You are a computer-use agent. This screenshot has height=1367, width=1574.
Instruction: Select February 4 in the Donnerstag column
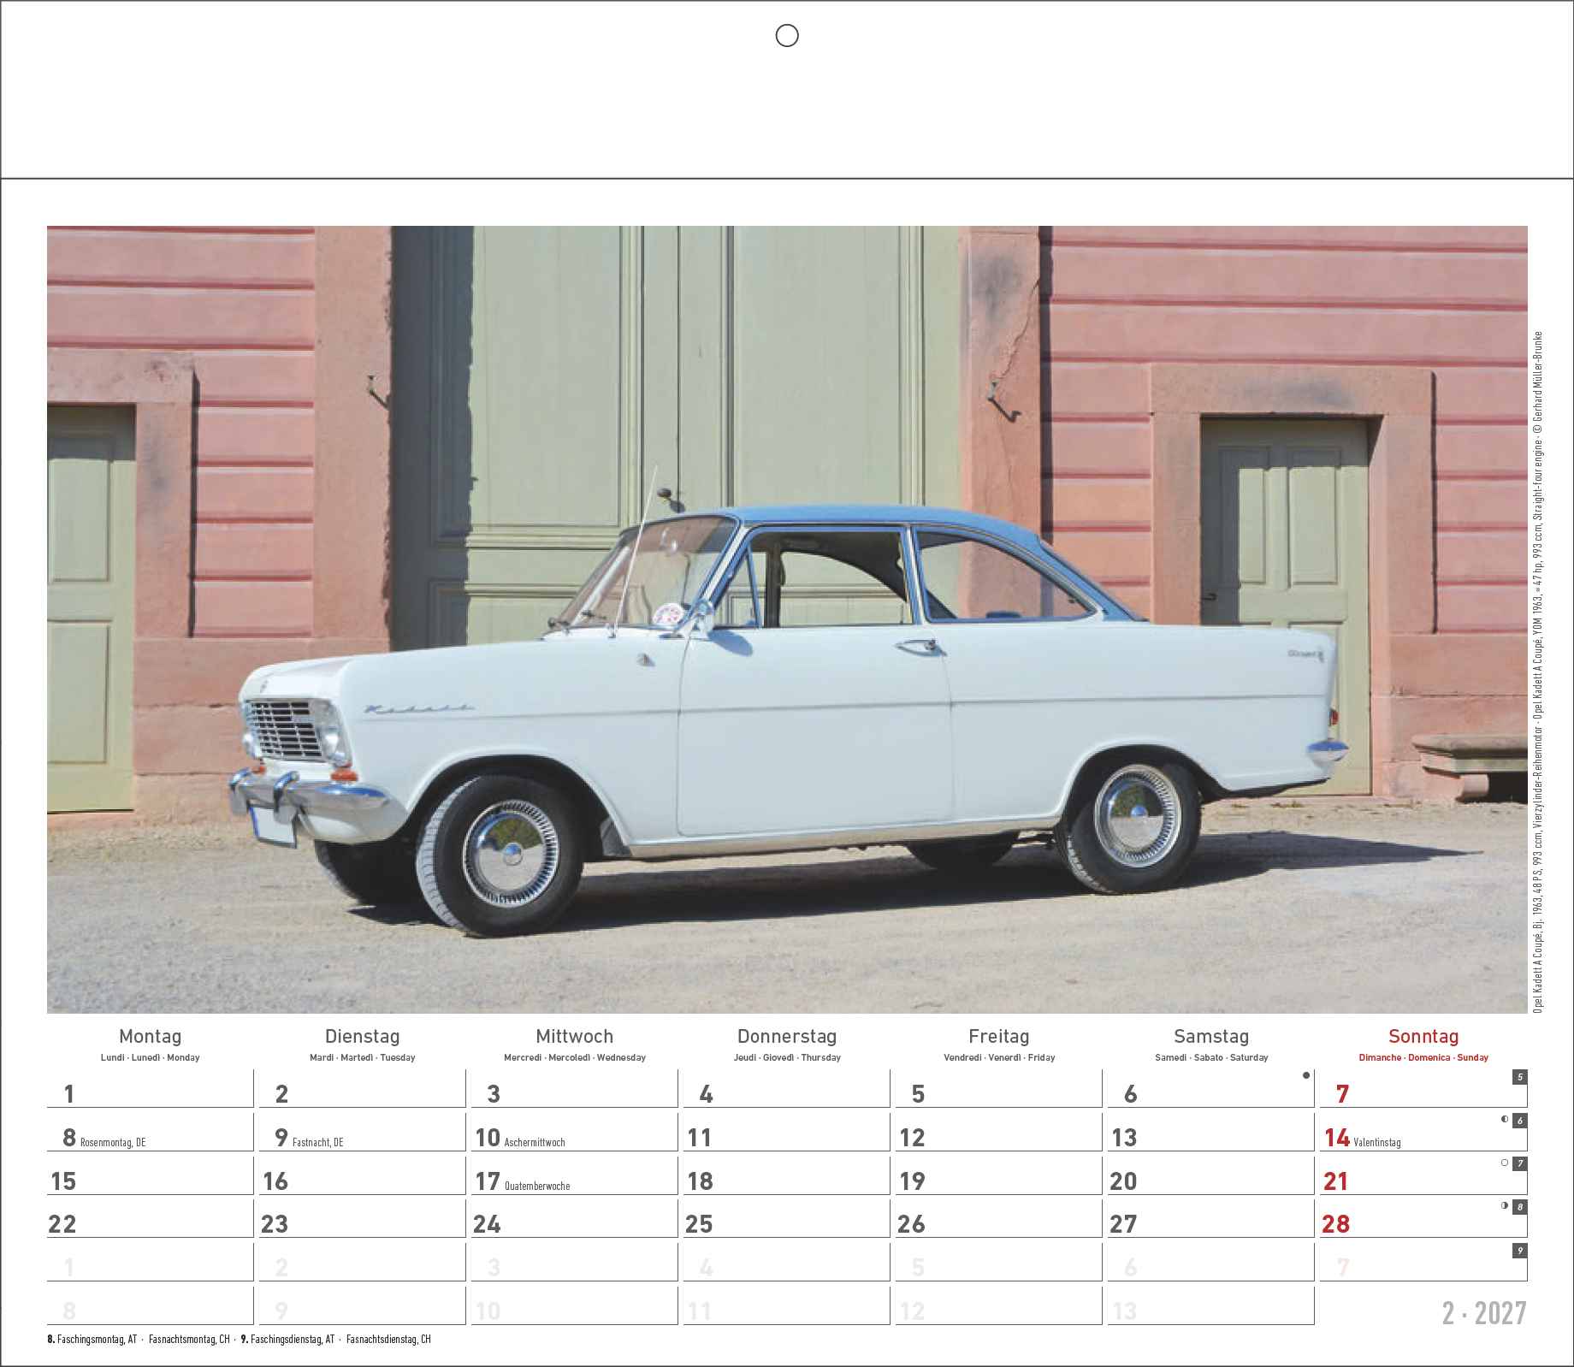click(x=706, y=1094)
